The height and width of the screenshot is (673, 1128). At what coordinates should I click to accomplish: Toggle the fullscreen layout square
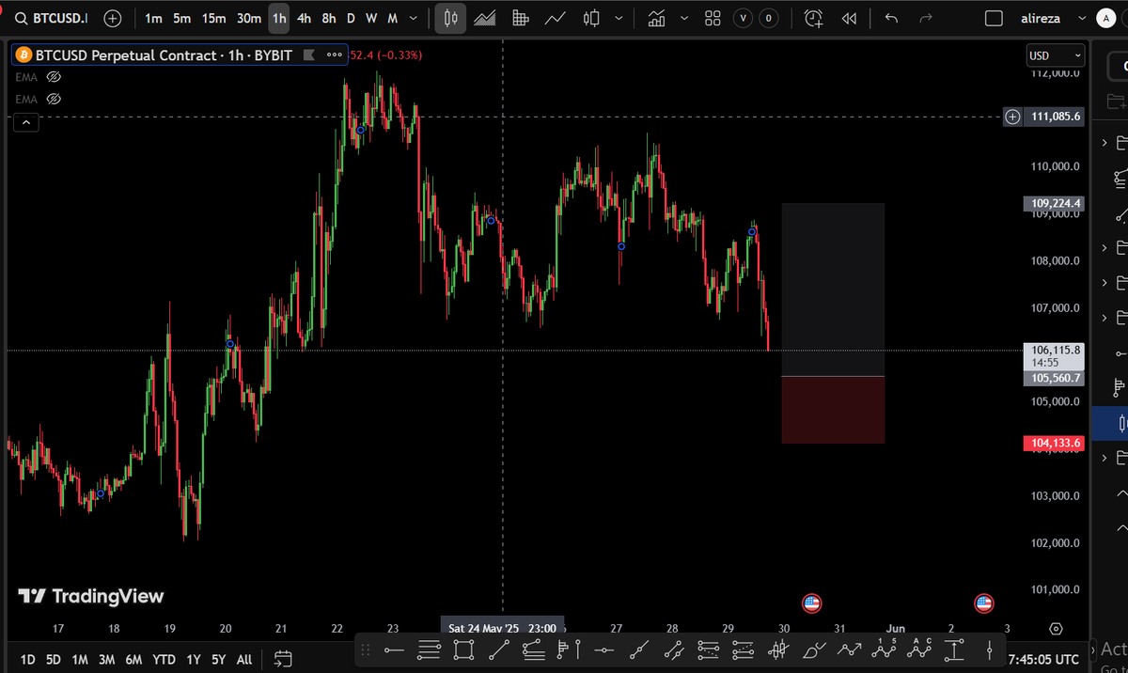(x=994, y=19)
